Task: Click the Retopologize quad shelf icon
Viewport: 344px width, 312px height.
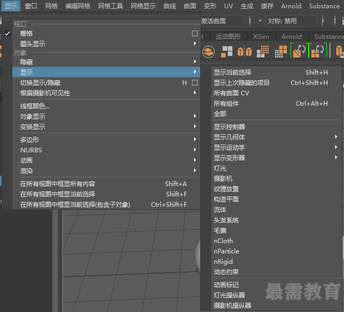Action: 318,51
